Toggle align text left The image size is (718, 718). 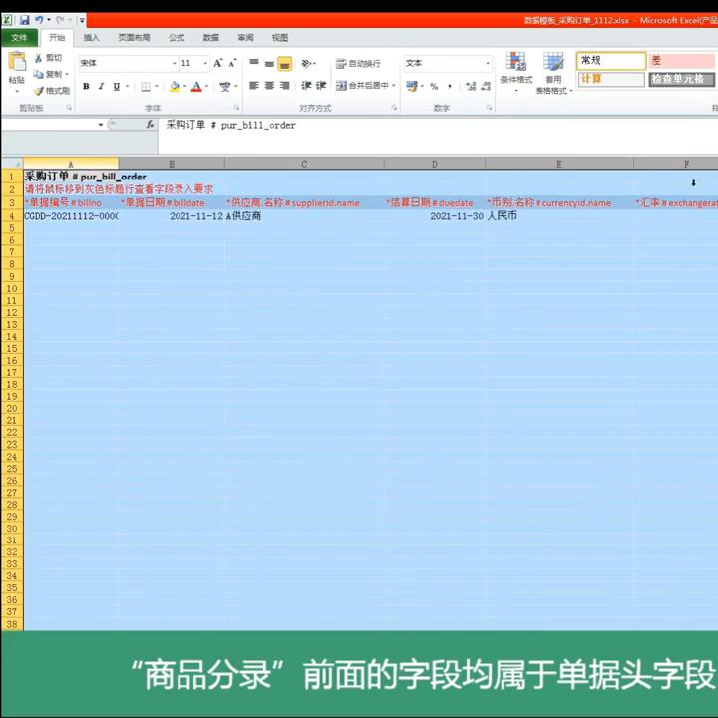coord(254,85)
